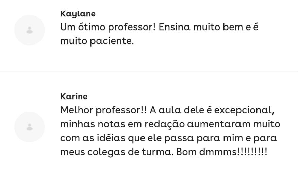Select the line starting "Melhor professor!!"
Screen dimensions: 298x175
(x=167, y=110)
